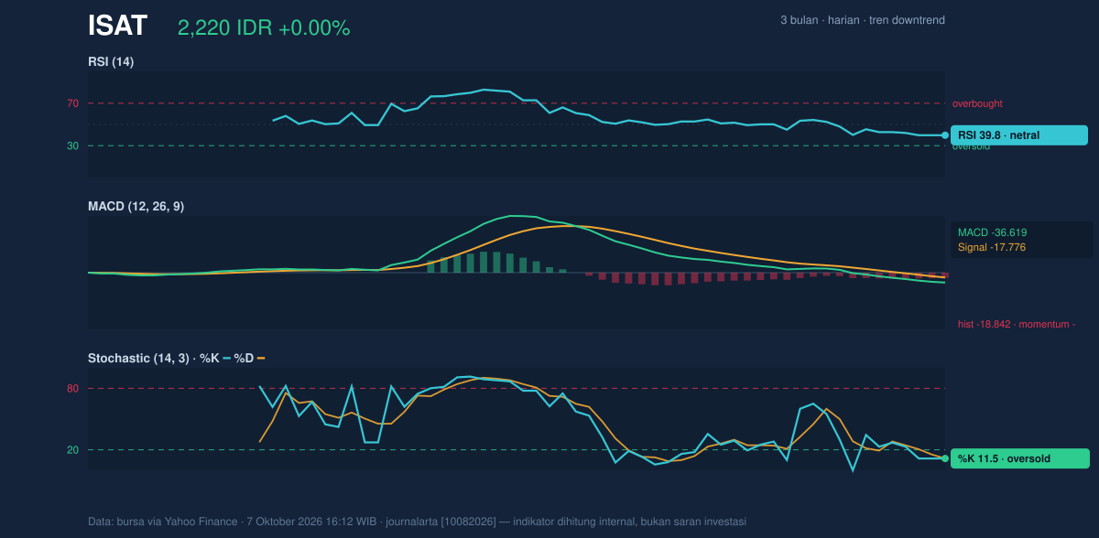Click the Stochastic %K line endpoint dot

(x=945, y=458)
